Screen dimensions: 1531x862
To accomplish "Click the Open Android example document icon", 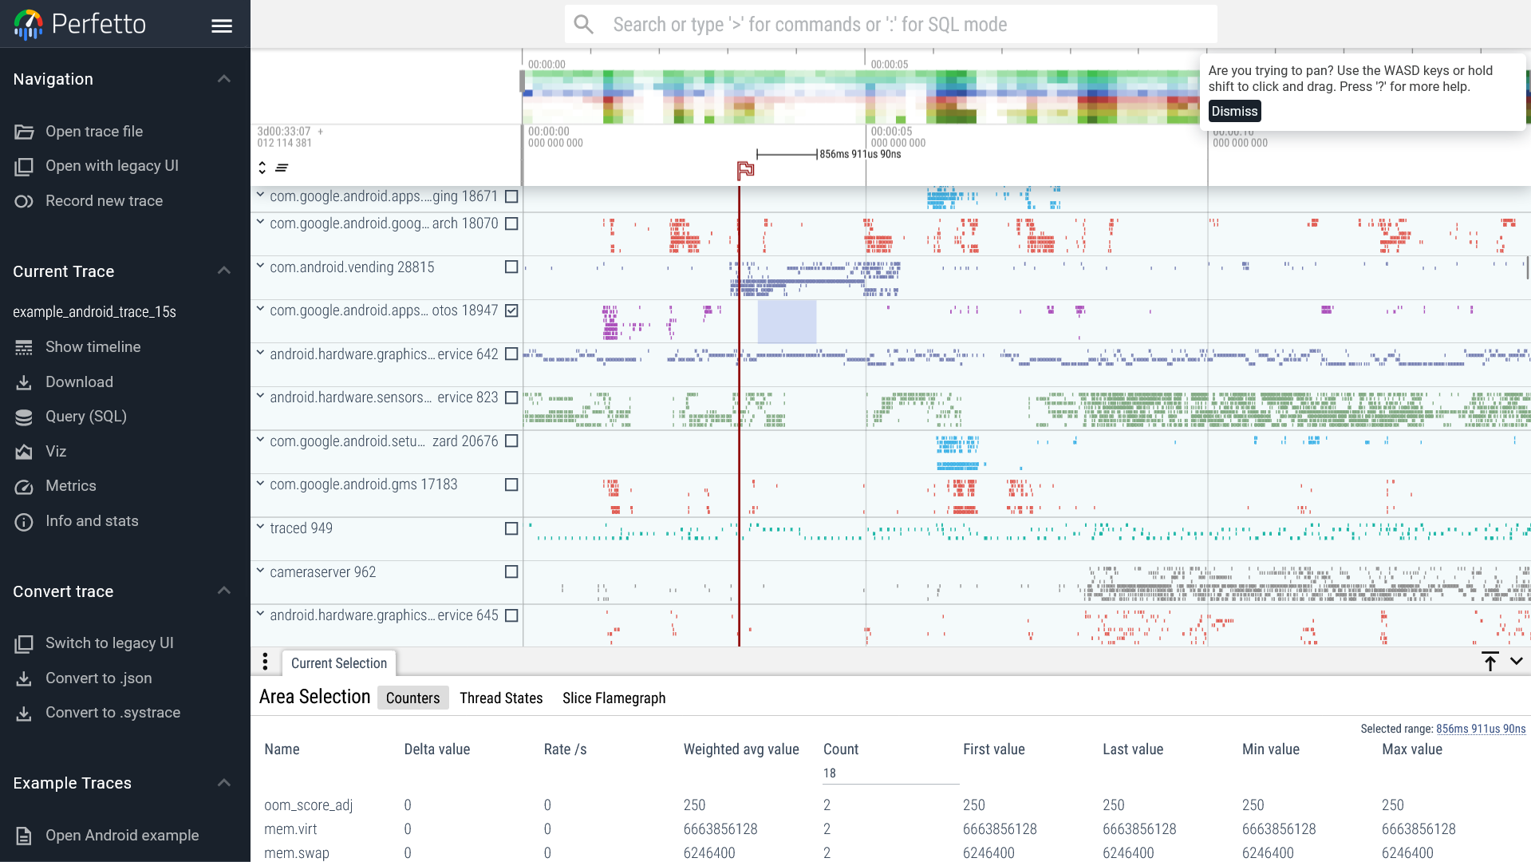I will pyautogui.click(x=24, y=836).
